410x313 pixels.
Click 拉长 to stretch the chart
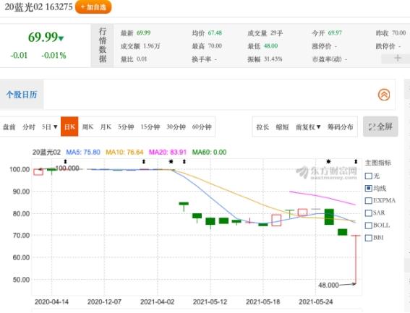pos(262,127)
